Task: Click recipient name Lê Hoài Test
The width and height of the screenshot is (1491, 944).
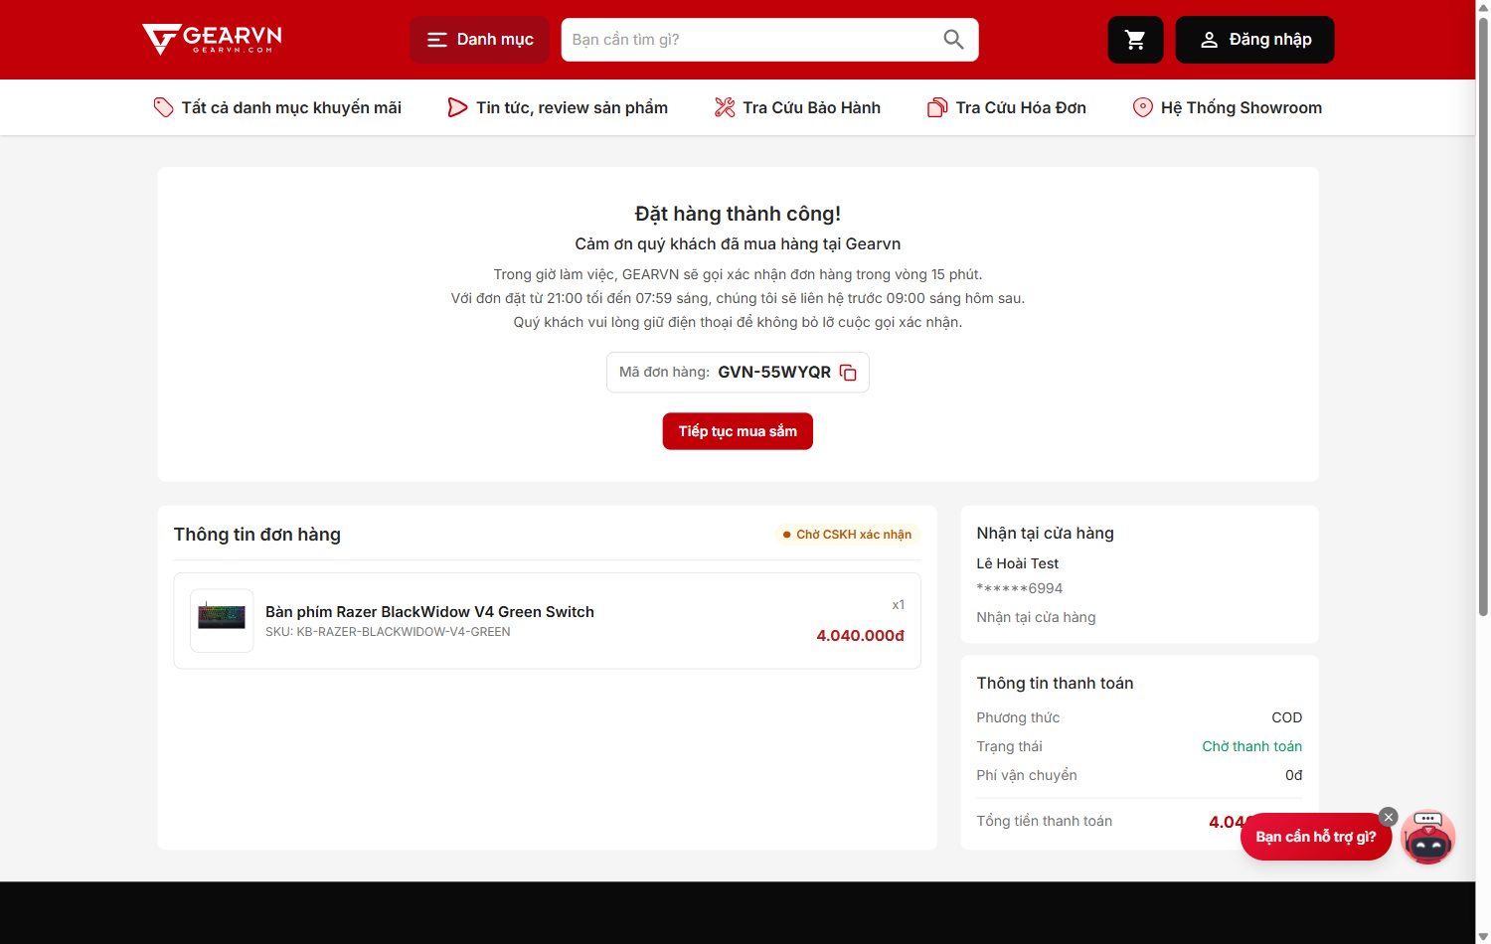Action: point(1017,563)
